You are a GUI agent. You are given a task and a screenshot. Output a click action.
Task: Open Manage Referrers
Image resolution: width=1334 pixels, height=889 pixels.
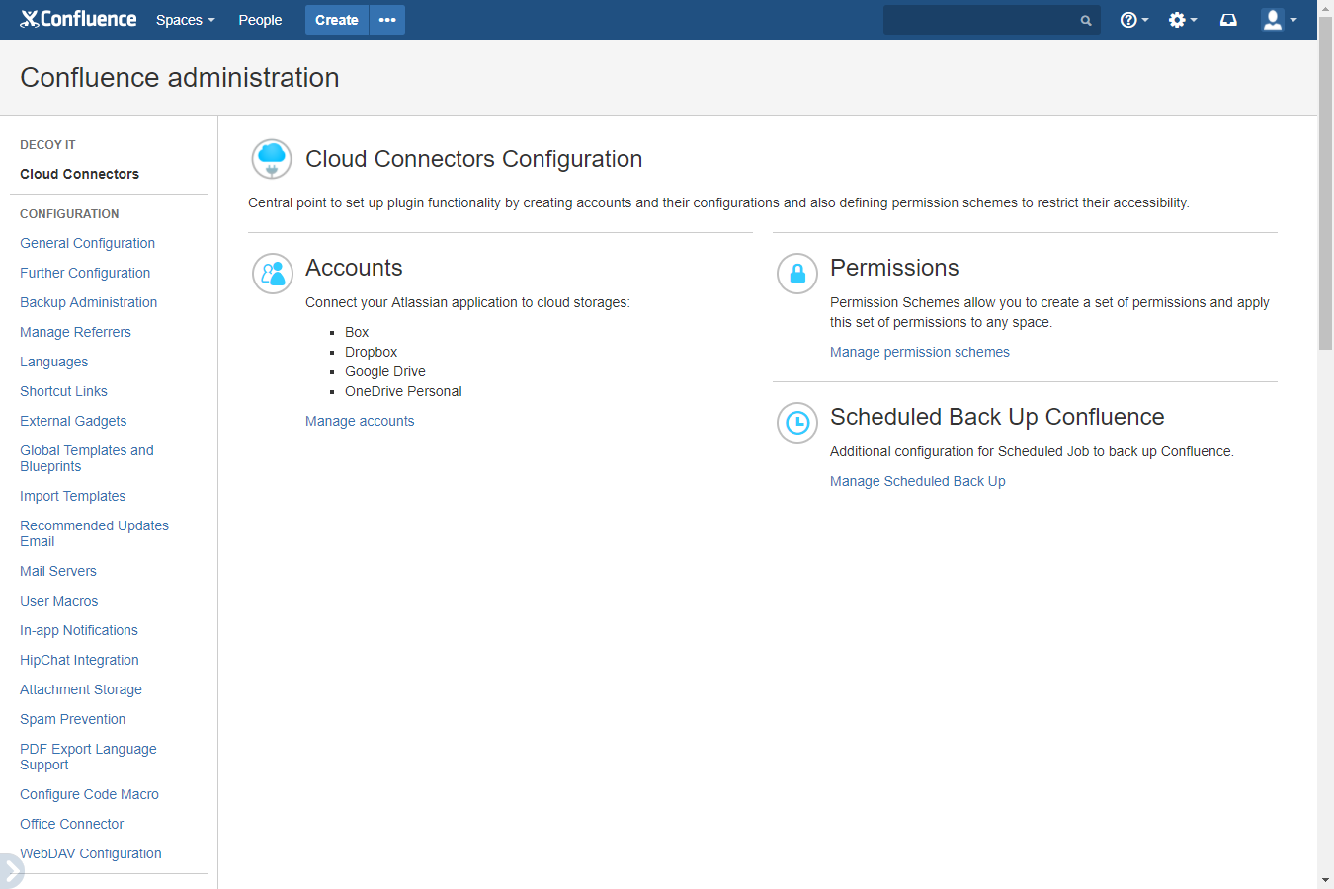tap(75, 332)
